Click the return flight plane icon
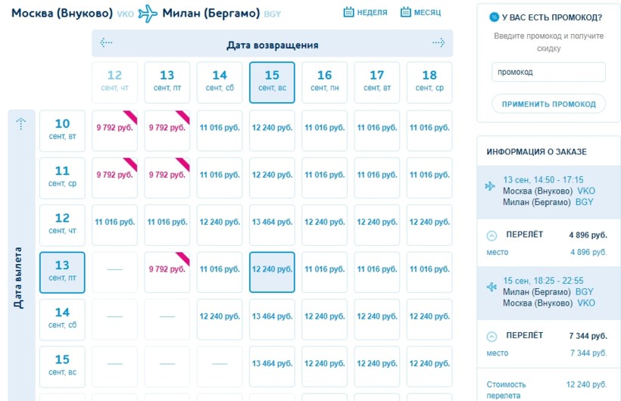The image size is (621, 401). click(490, 287)
